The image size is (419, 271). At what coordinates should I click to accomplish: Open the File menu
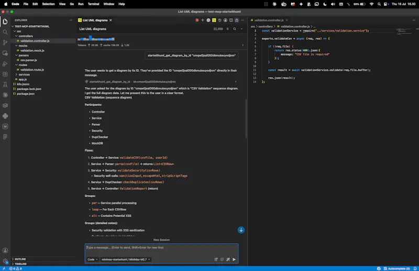click(x=26, y=4)
